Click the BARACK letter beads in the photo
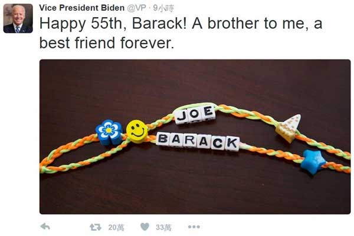Screen dimensions: 354x236 [x=198, y=141]
